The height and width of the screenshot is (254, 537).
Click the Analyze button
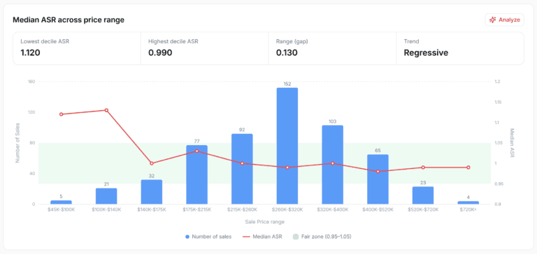coord(504,20)
